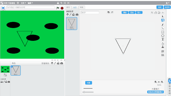Image resolution: width=171 pixels, height=96 pixels.
Task: Paint a new backdrop with the brush icon
Action: 4,82
